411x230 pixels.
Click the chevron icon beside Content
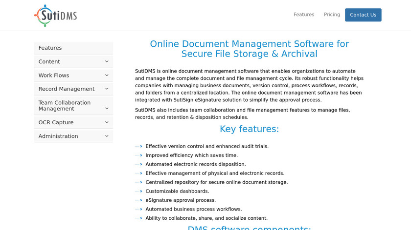click(107, 61)
